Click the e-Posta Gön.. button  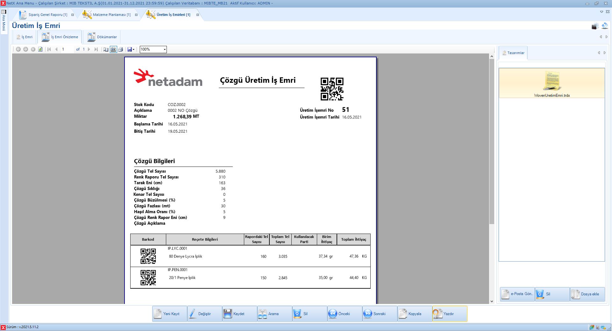coord(517,294)
